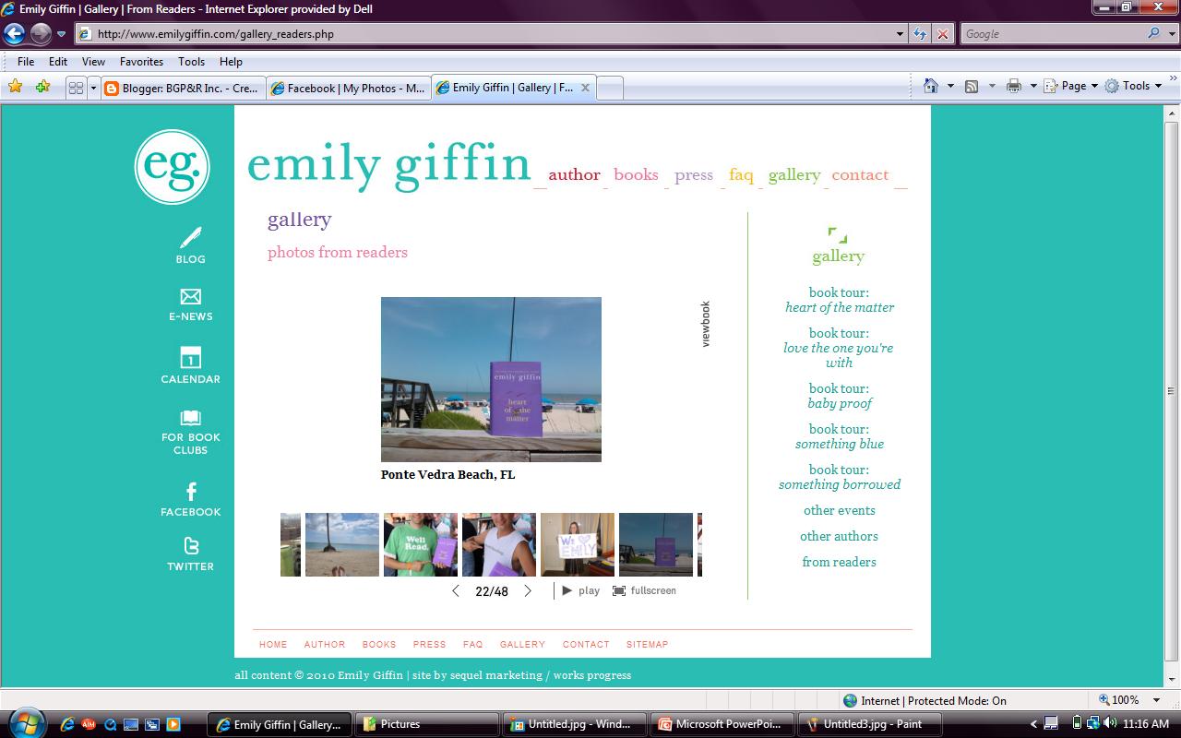Open the Windows Start button
Viewport: 1181px width, 738px height.
click(25, 722)
